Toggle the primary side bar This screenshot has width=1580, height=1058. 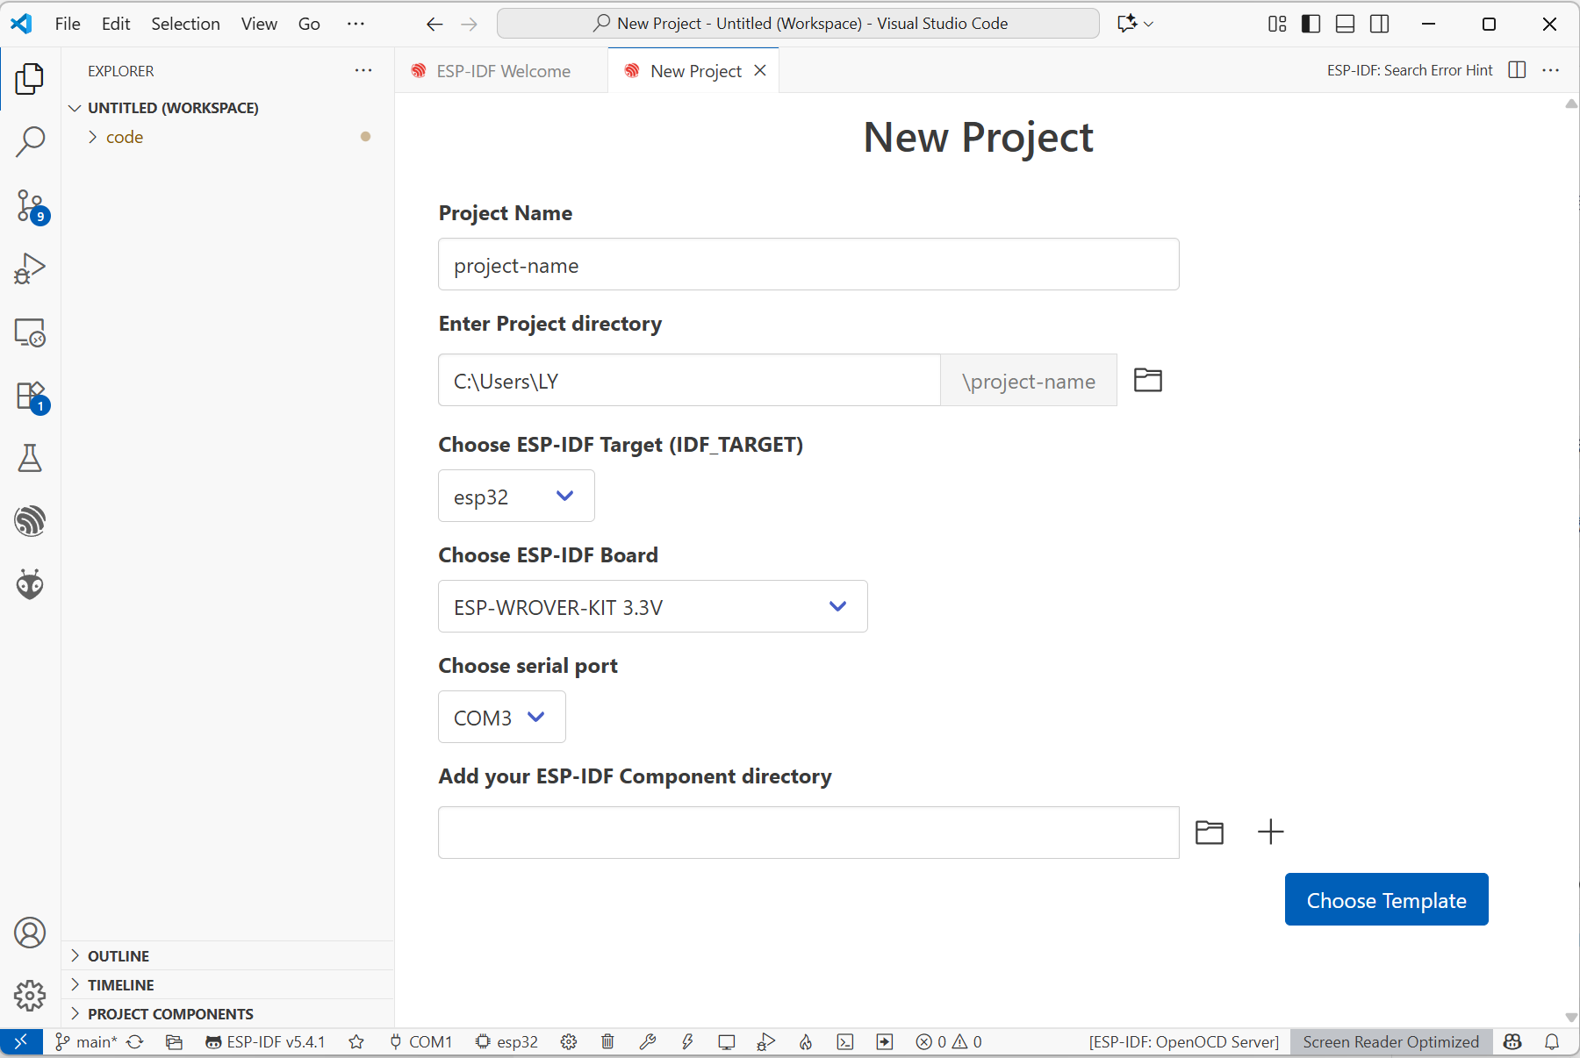(x=1311, y=24)
